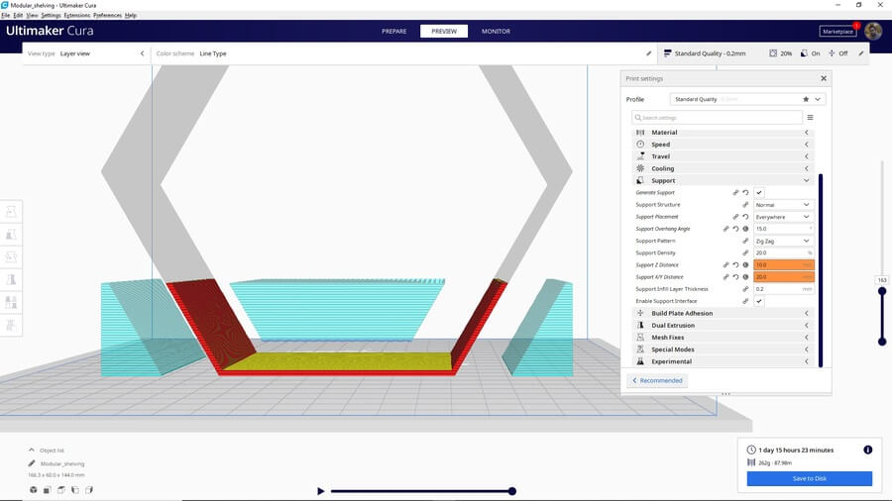Click the simulation path slider handle
This screenshot has width=892, height=501.
pos(512,491)
